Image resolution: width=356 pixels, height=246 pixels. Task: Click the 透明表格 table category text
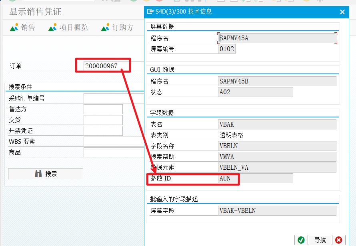[231, 135]
